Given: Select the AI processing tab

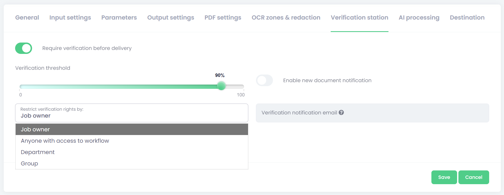Looking at the screenshot, I should [x=419, y=18].
